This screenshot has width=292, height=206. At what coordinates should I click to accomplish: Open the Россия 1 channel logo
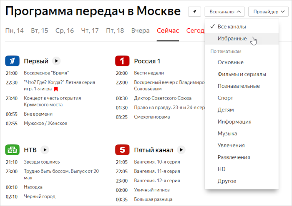point(122,61)
